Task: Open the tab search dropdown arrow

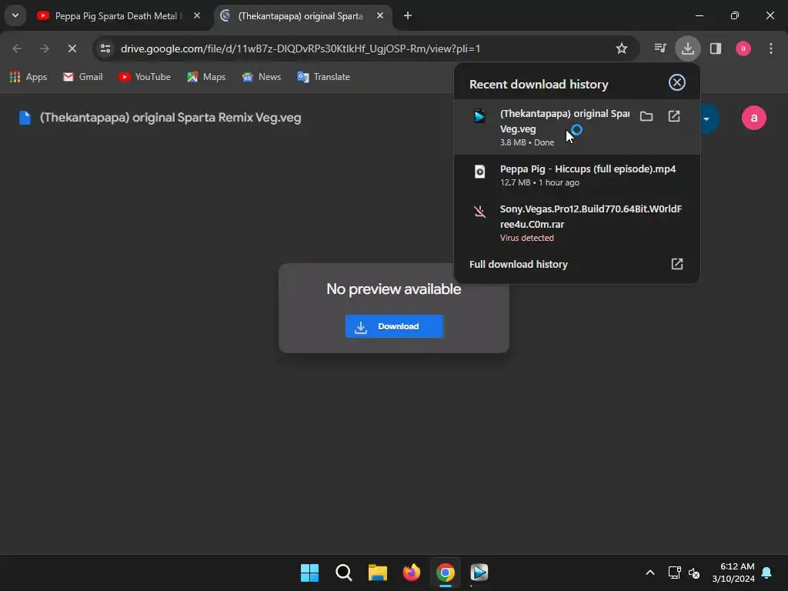Action: click(x=15, y=15)
